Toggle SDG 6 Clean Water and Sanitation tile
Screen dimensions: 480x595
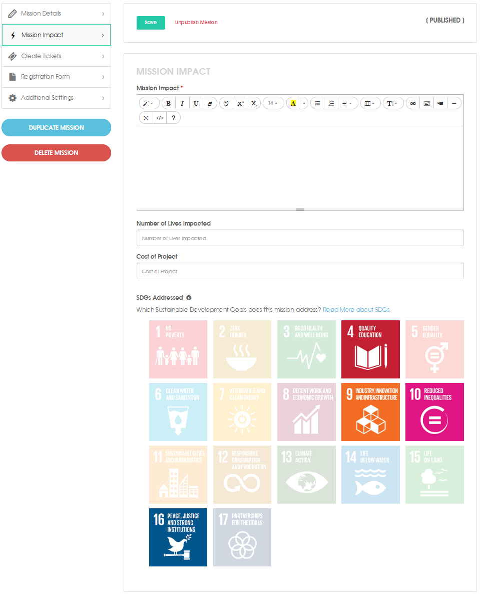178,412
